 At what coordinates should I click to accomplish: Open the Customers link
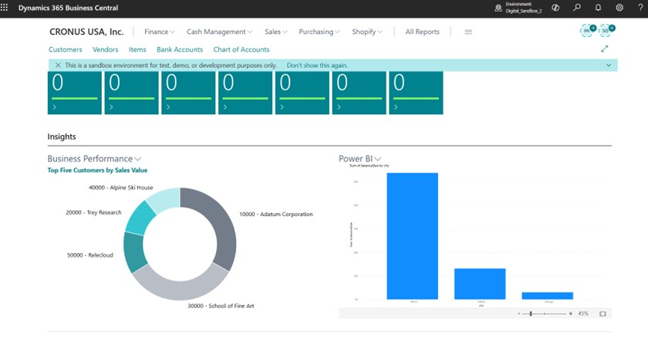(x=66, y=49)
